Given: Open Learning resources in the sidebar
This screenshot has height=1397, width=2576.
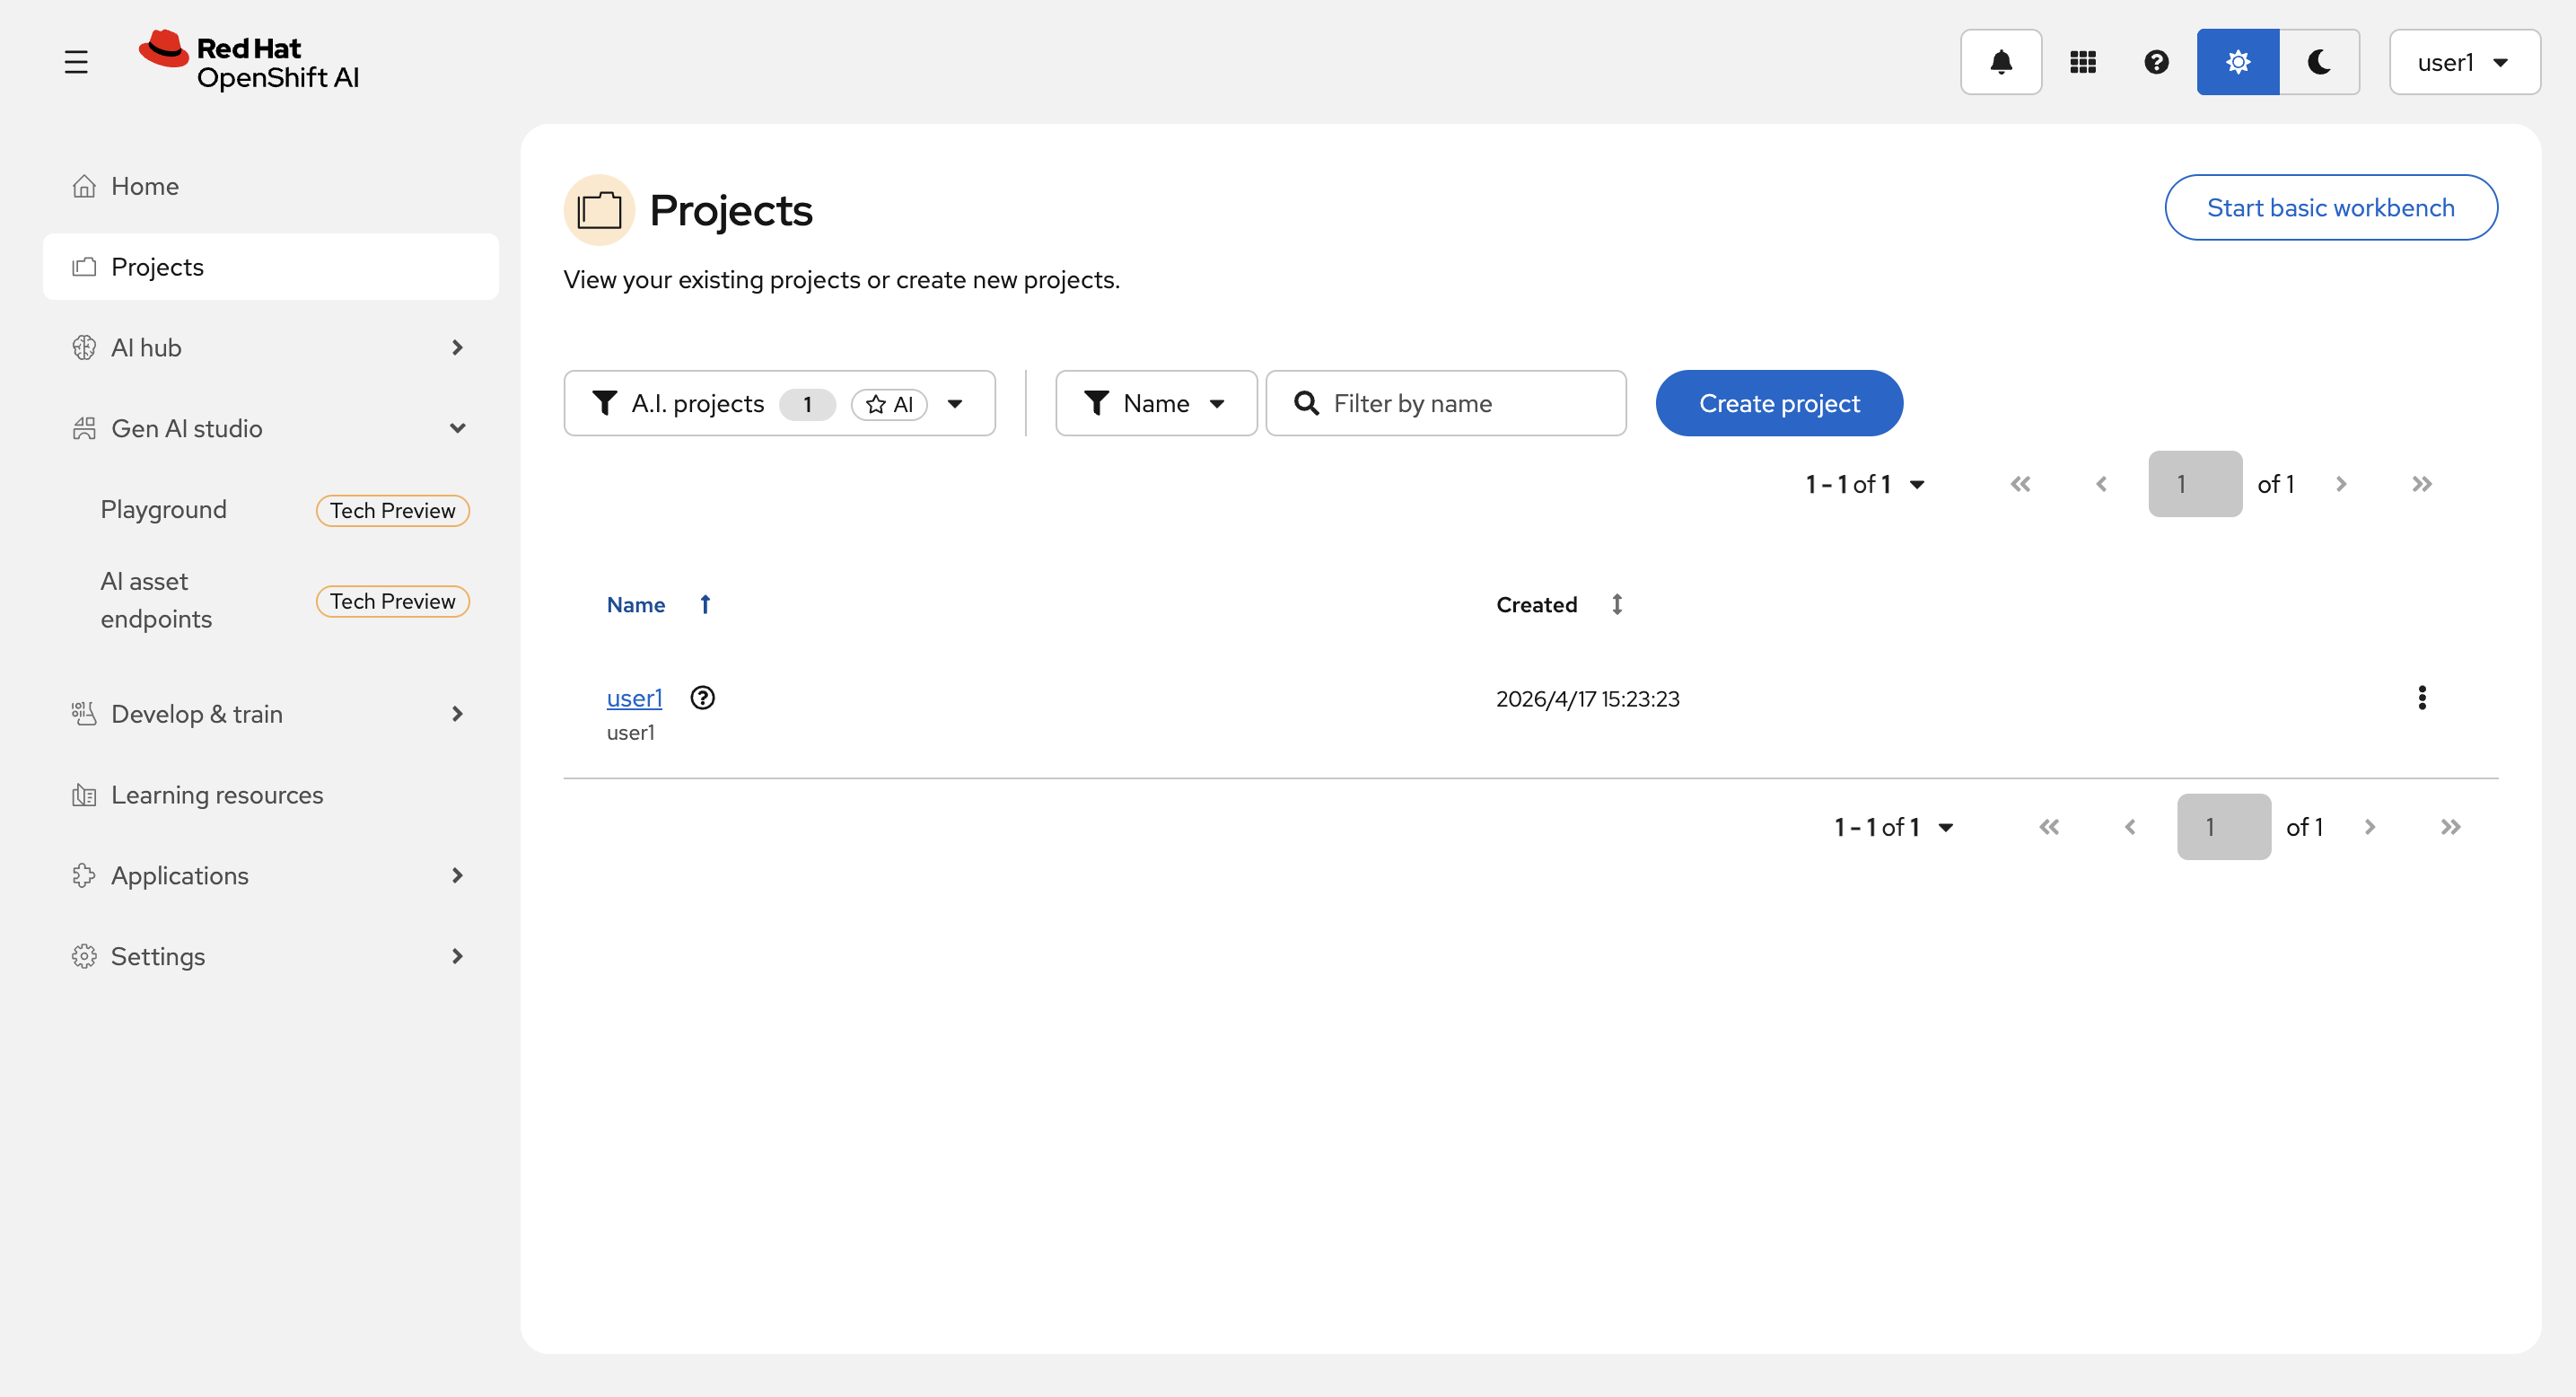Looking at the screenshot, I should pos(217,795).
